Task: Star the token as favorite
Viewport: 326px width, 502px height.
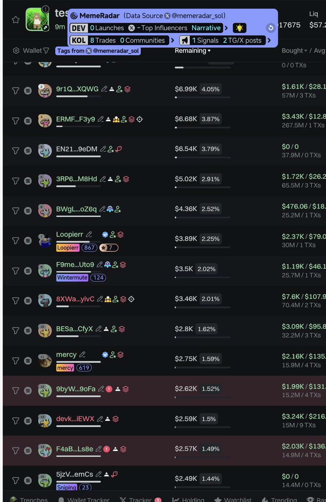Action: click(16, 20)
